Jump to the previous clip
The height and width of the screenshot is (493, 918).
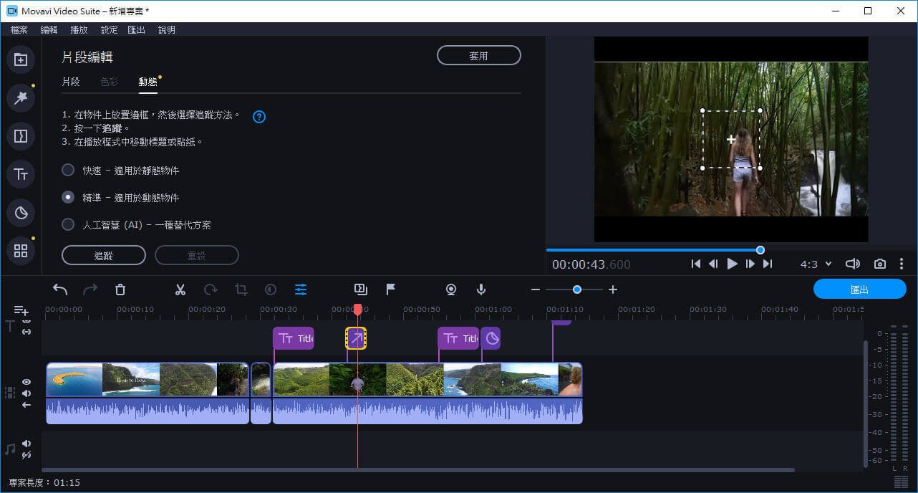pyautogui.click(x=695, y=264)
